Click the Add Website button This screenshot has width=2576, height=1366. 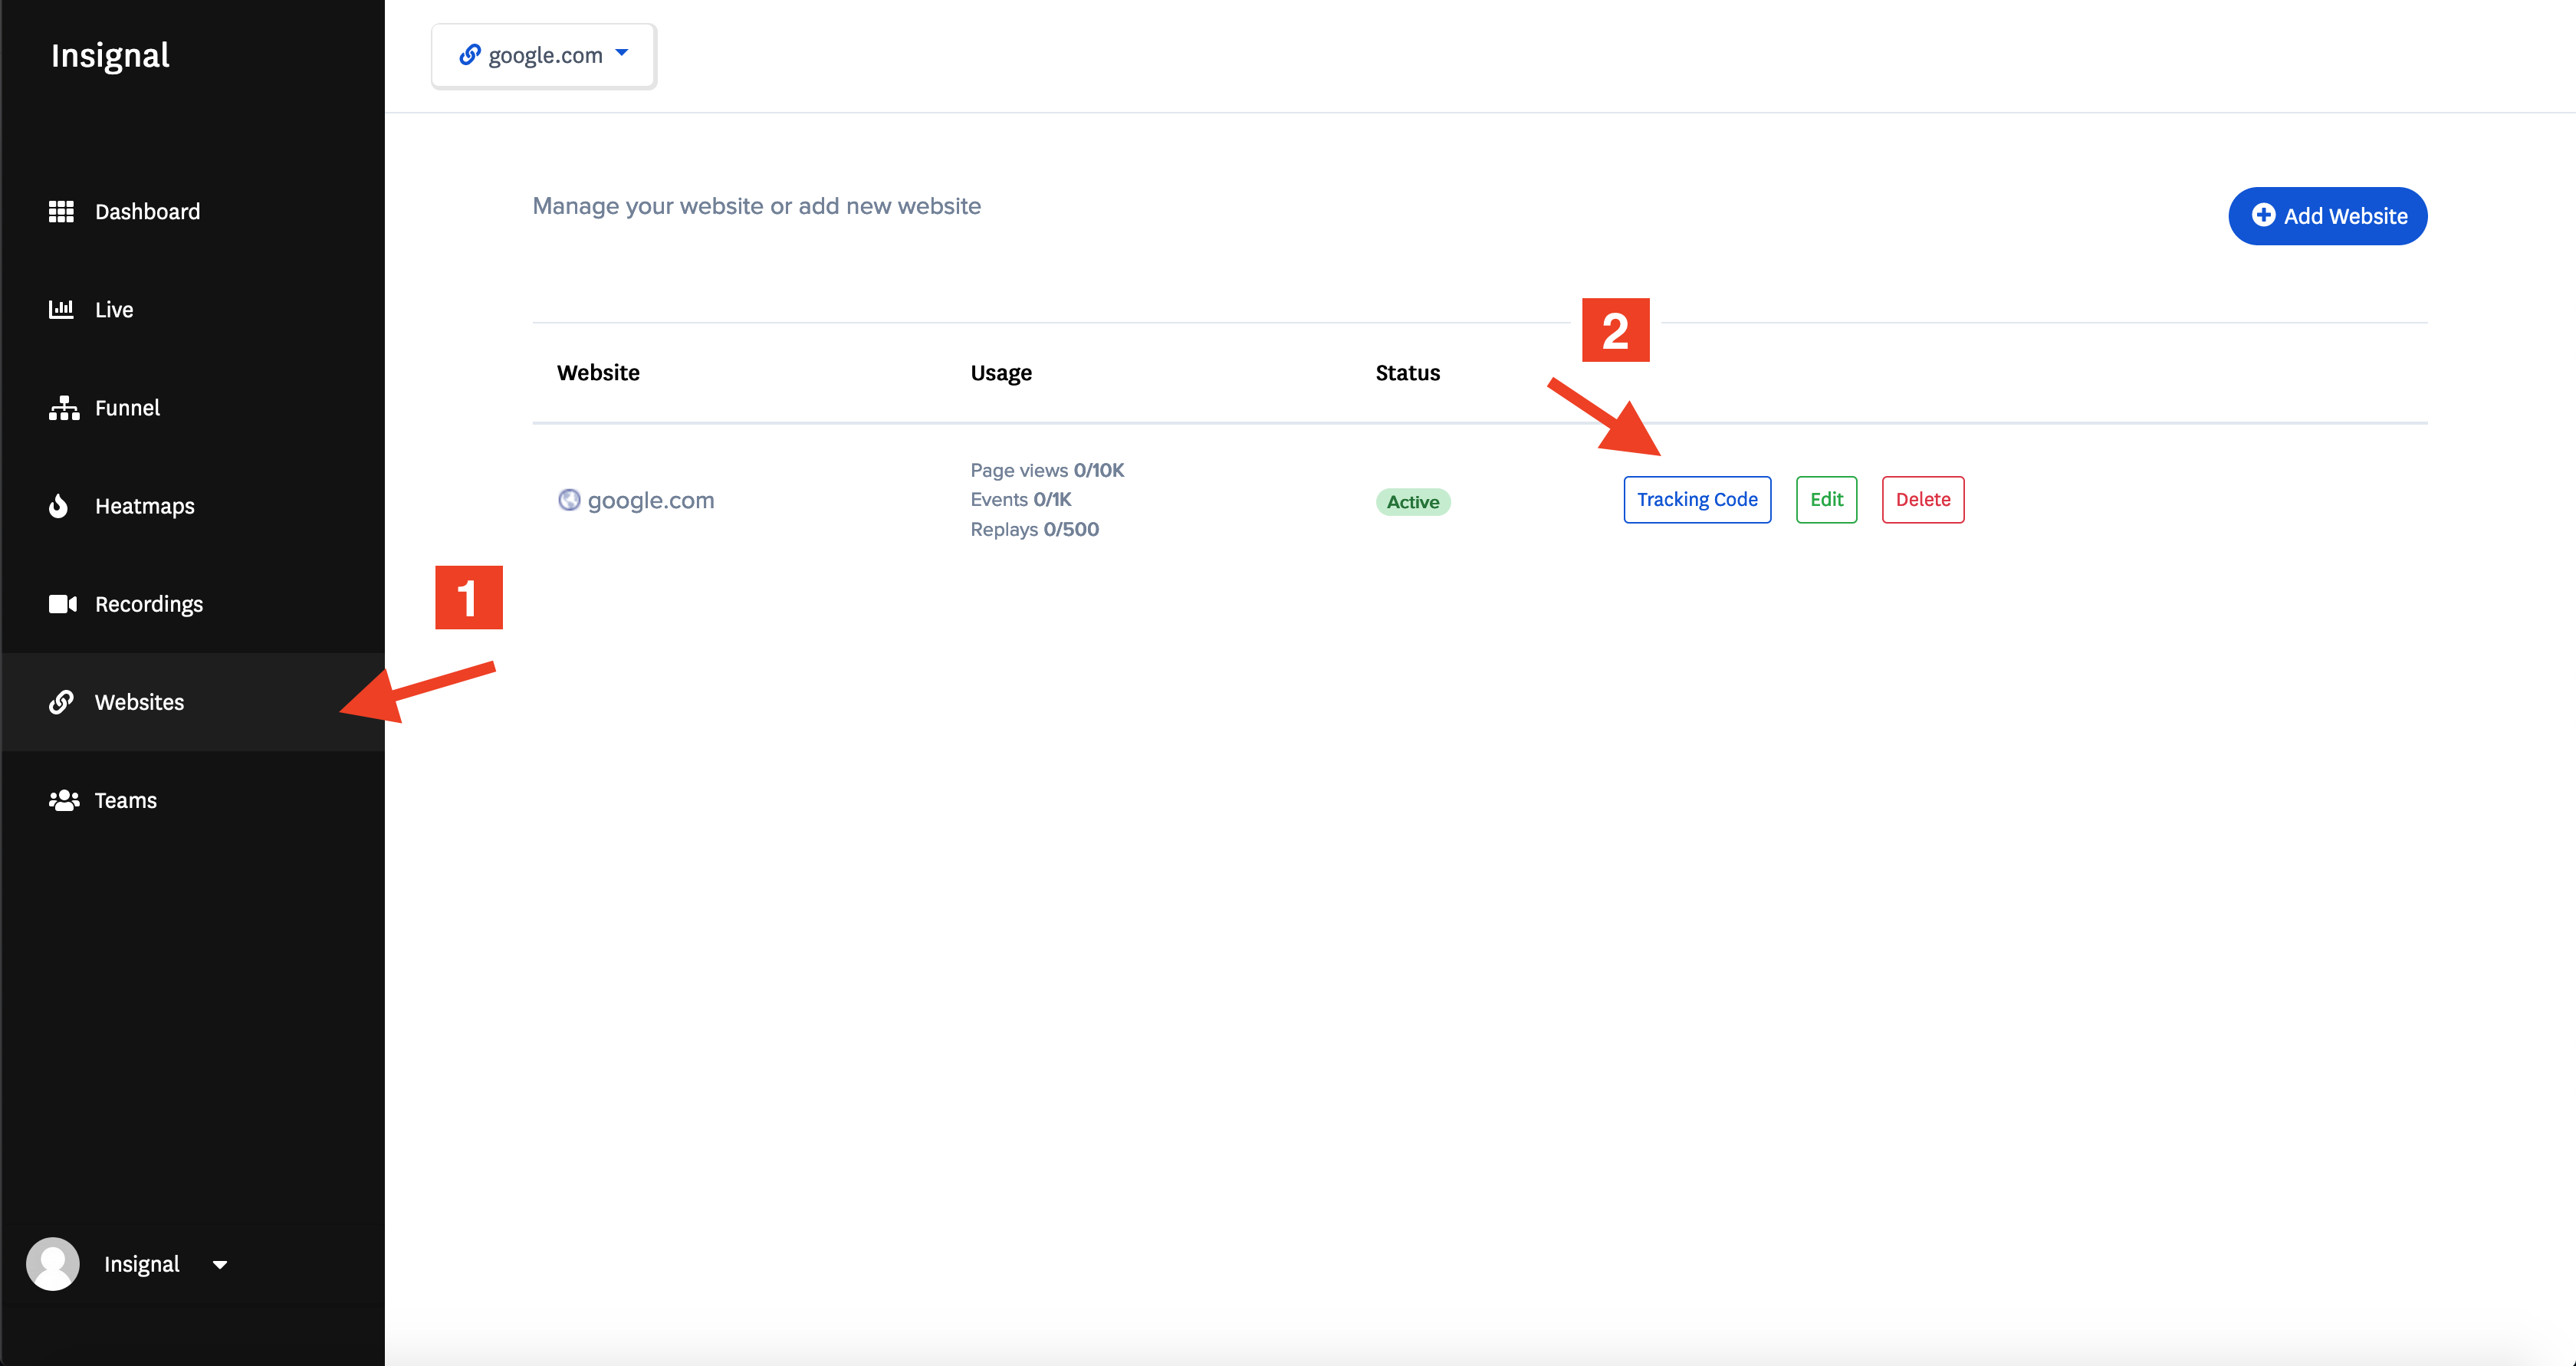pyautogui.click(x=2327, y=216)
